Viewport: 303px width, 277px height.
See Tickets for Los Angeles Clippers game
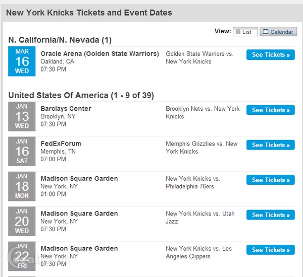(270, 250)
